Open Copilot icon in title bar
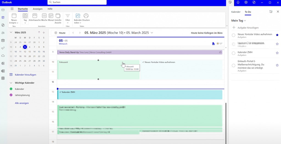 [x=254, y=2]
